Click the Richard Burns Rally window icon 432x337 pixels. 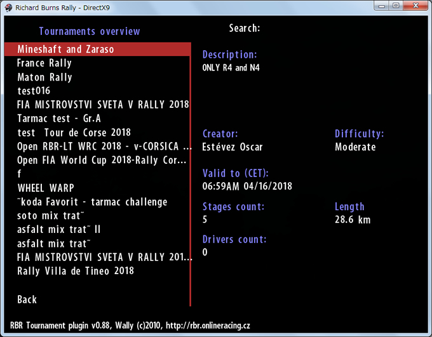tap(9, 8)
